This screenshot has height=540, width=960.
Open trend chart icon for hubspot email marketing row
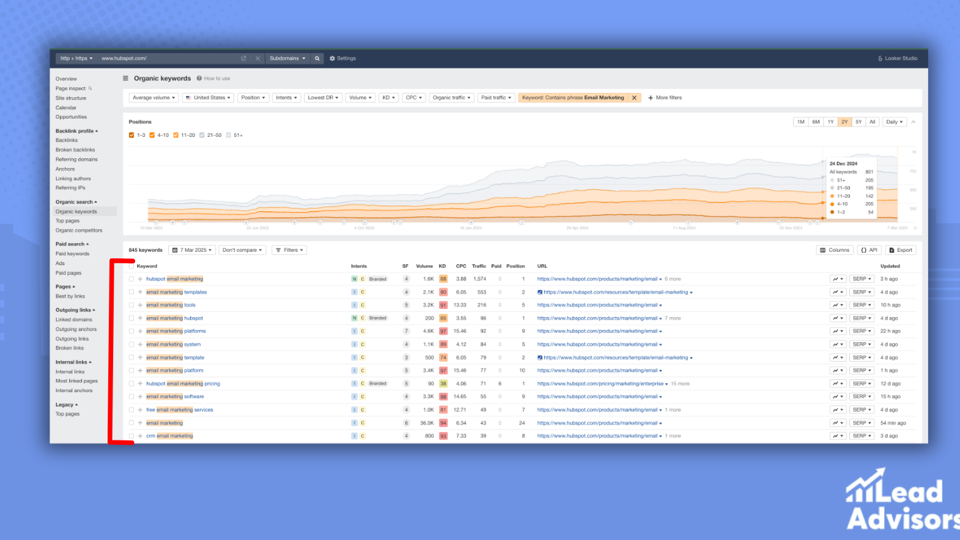[837, 279]
